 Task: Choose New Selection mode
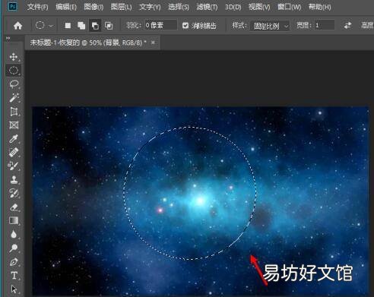[68, 26]
